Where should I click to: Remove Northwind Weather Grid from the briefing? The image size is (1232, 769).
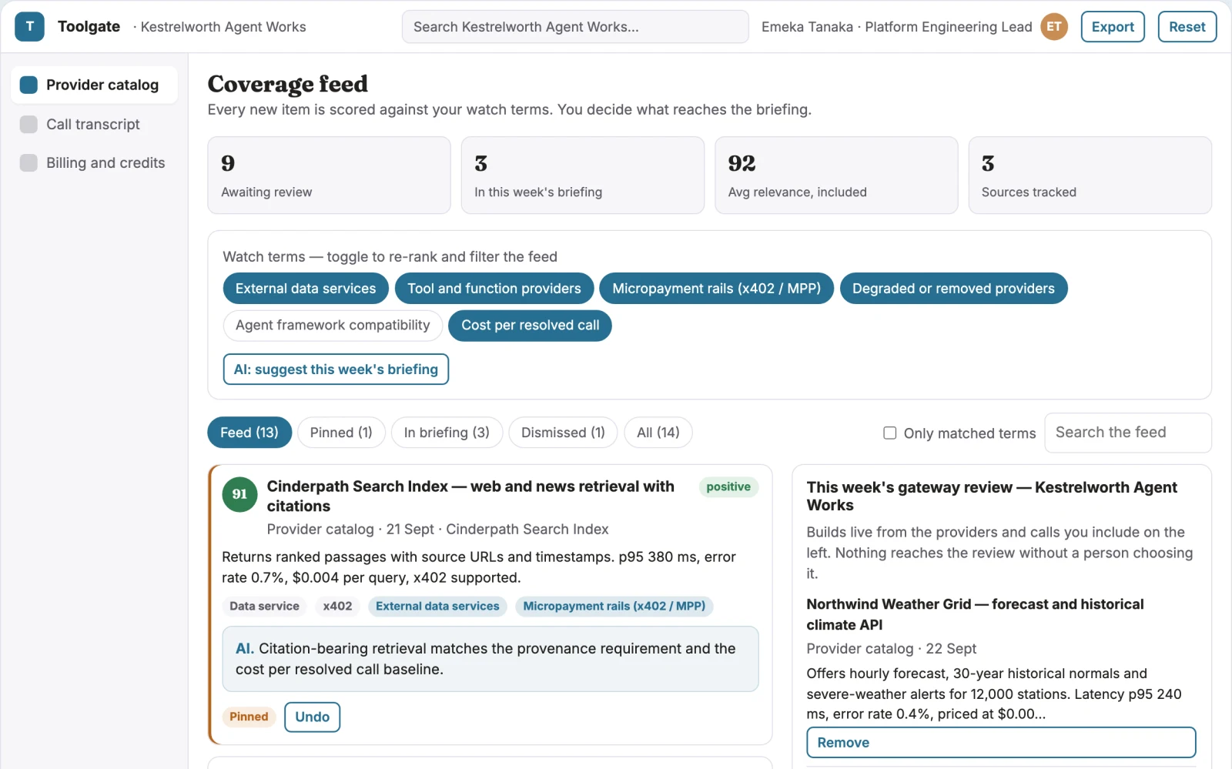coord(1001,743)
